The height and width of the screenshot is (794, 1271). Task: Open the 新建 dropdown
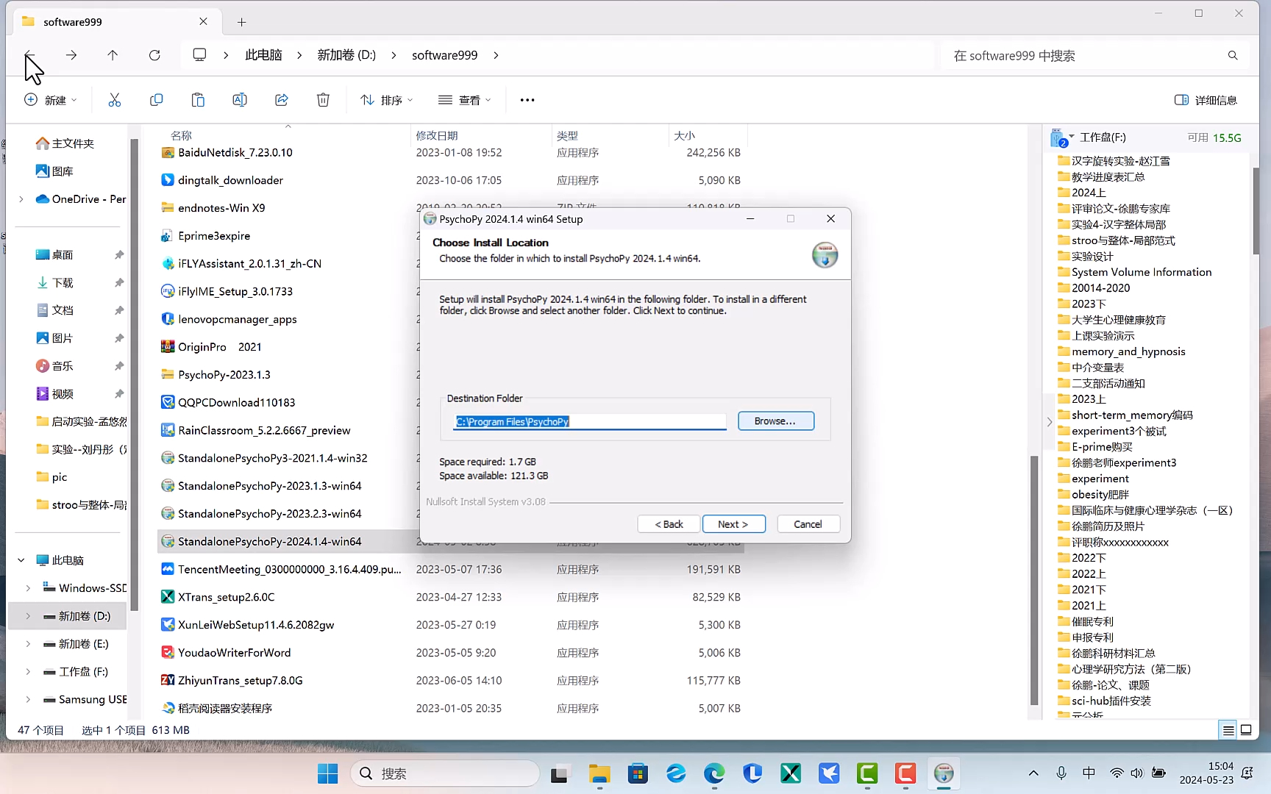point(50,100)
